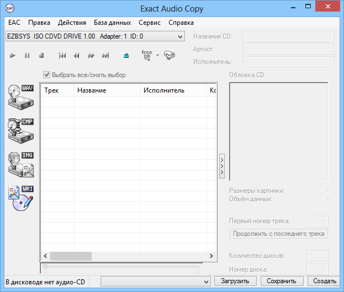
Task: Click the Первый номер трека field
Action: coord(317,221)
